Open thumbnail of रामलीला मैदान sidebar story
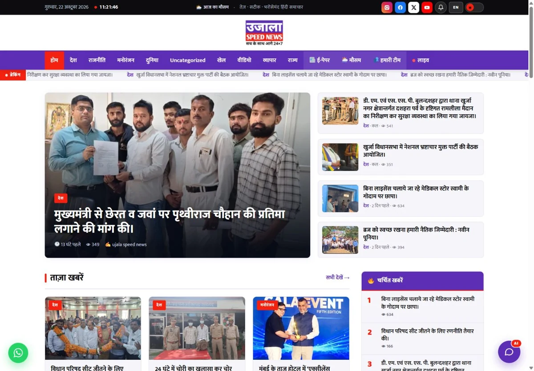 [340, 111]
